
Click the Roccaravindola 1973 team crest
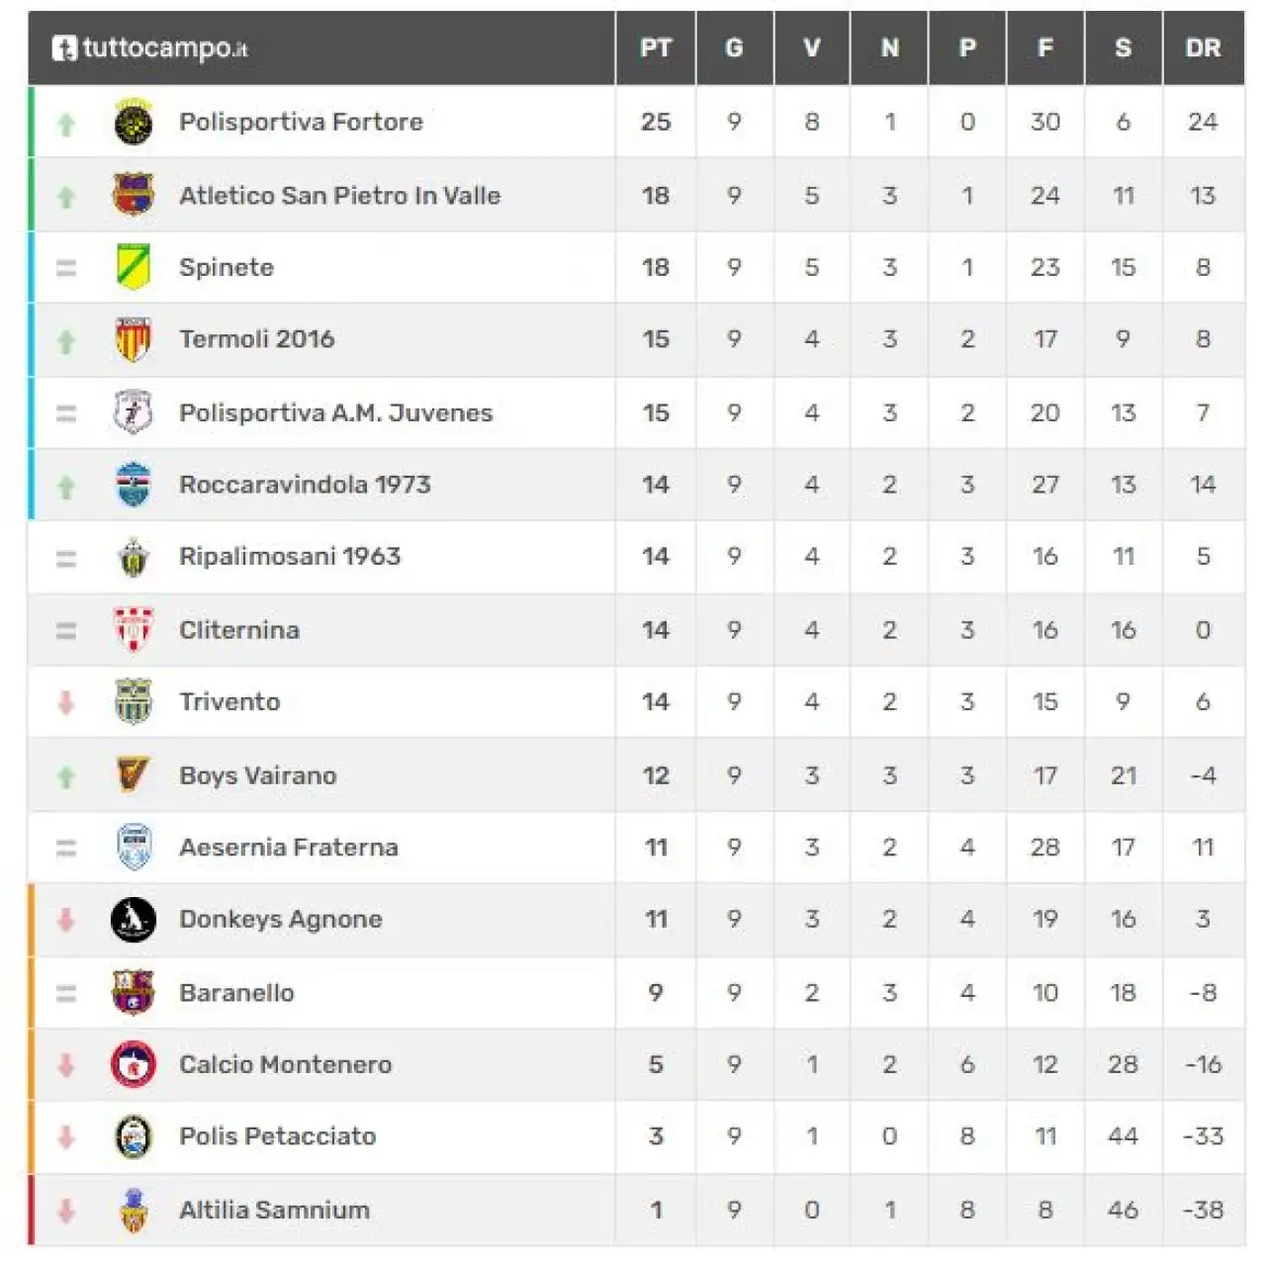coord(134,485)
